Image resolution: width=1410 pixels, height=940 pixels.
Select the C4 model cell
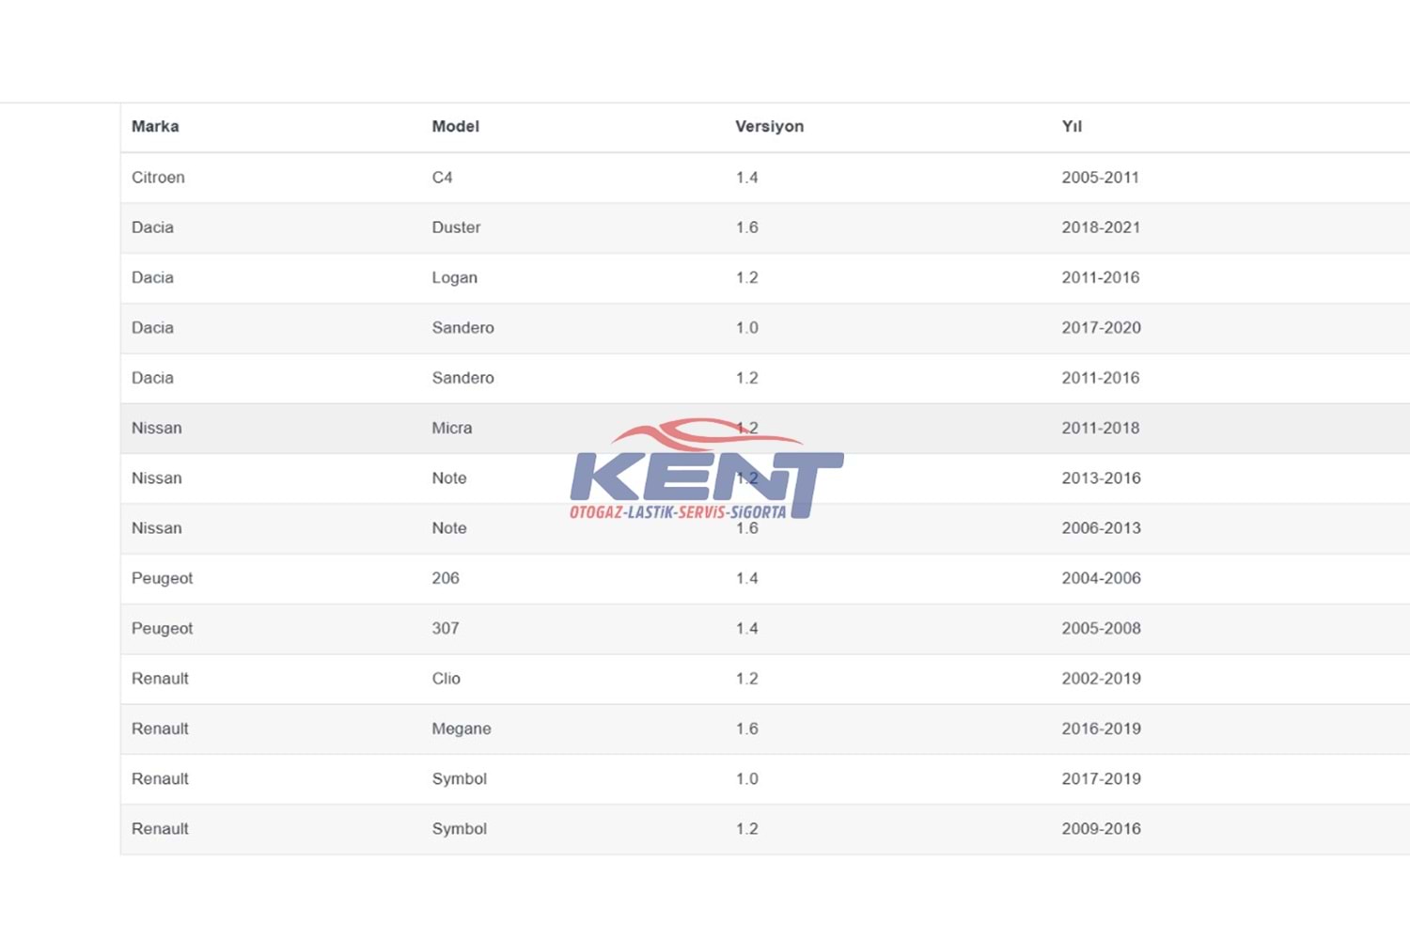(442, 178)
